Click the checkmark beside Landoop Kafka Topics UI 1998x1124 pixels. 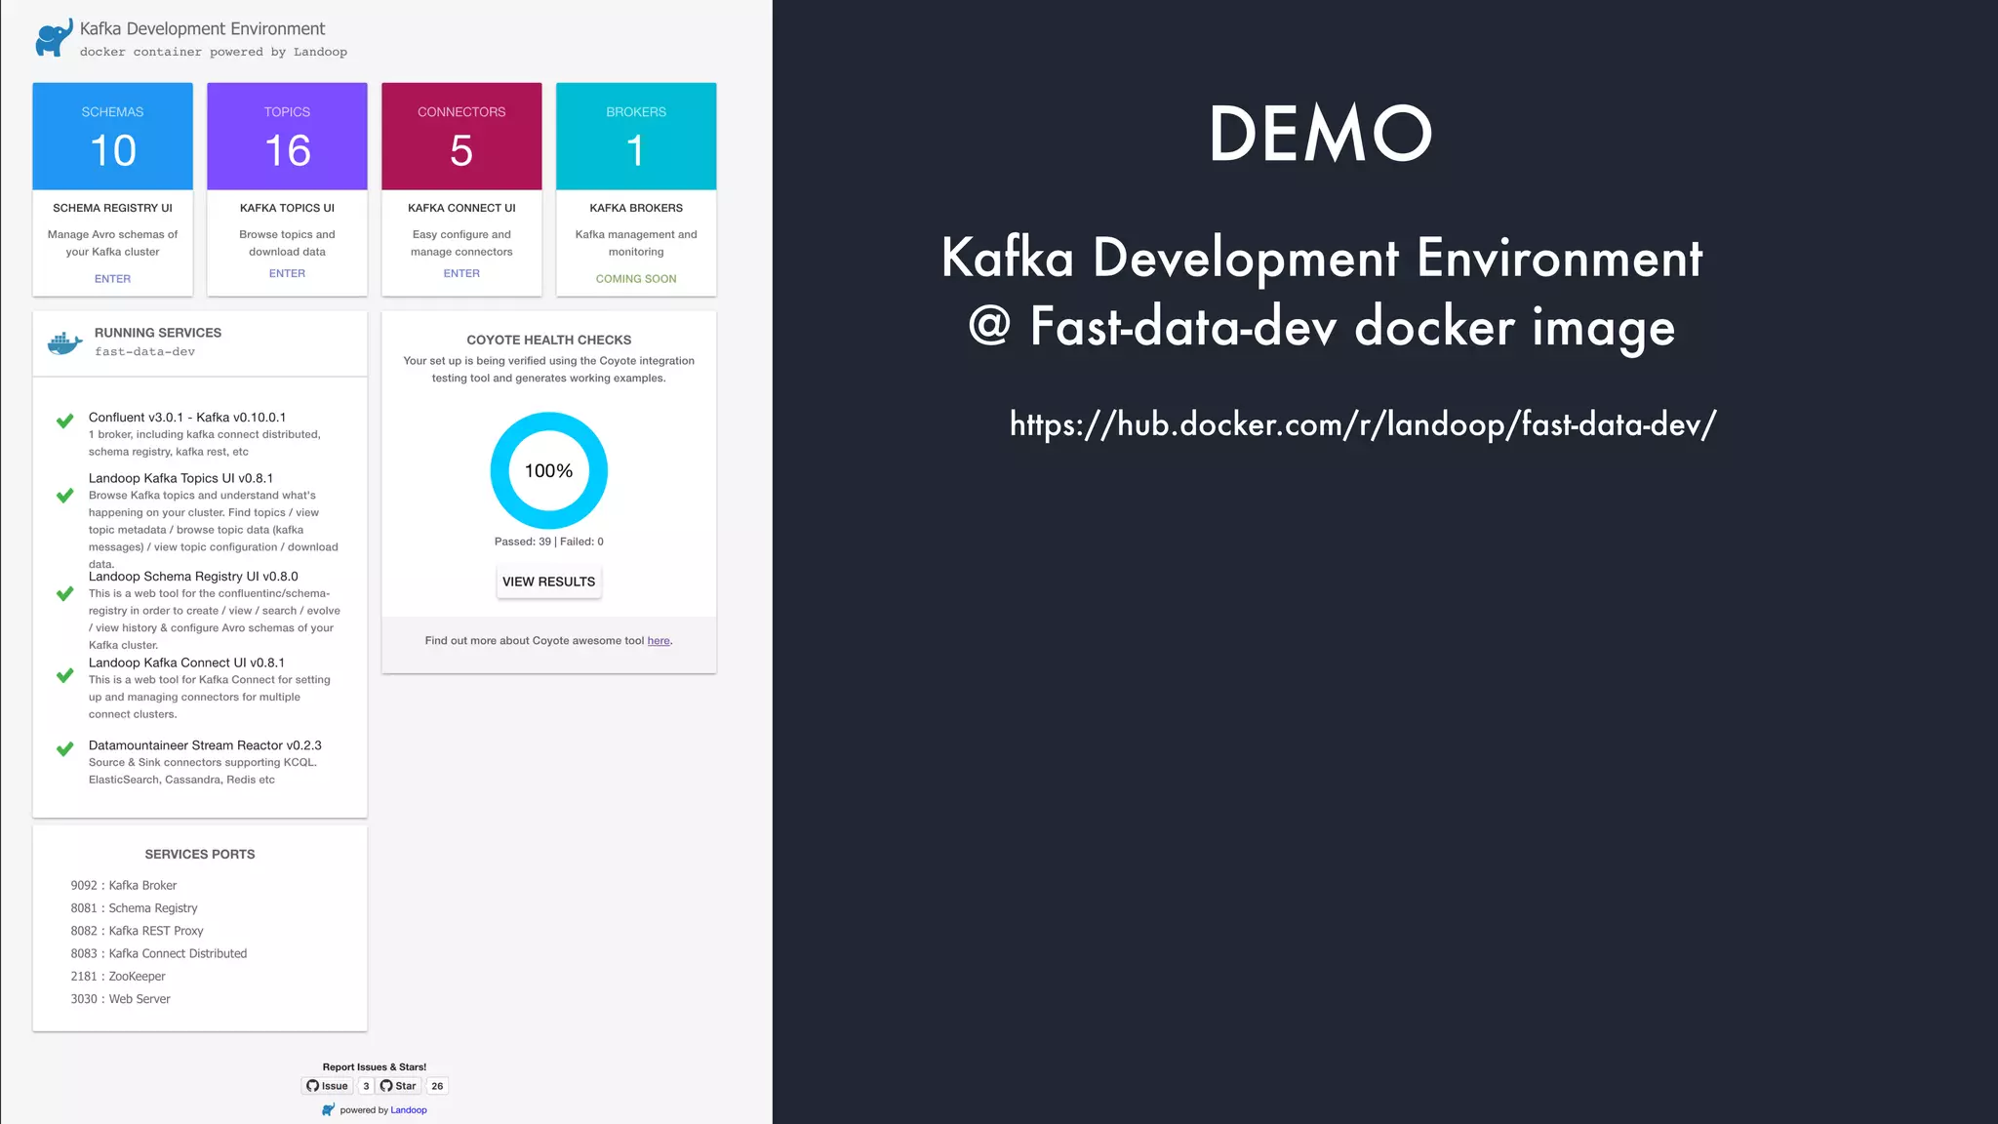click(x=64, y=496)
